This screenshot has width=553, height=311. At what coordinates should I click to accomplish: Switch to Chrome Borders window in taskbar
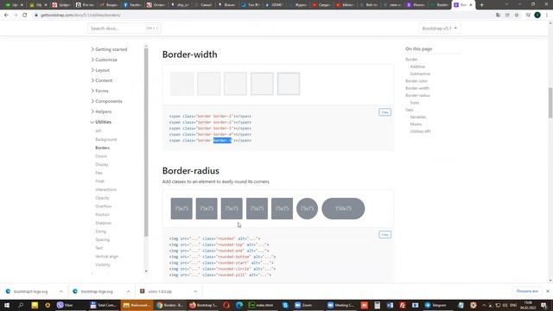[170, 305]
